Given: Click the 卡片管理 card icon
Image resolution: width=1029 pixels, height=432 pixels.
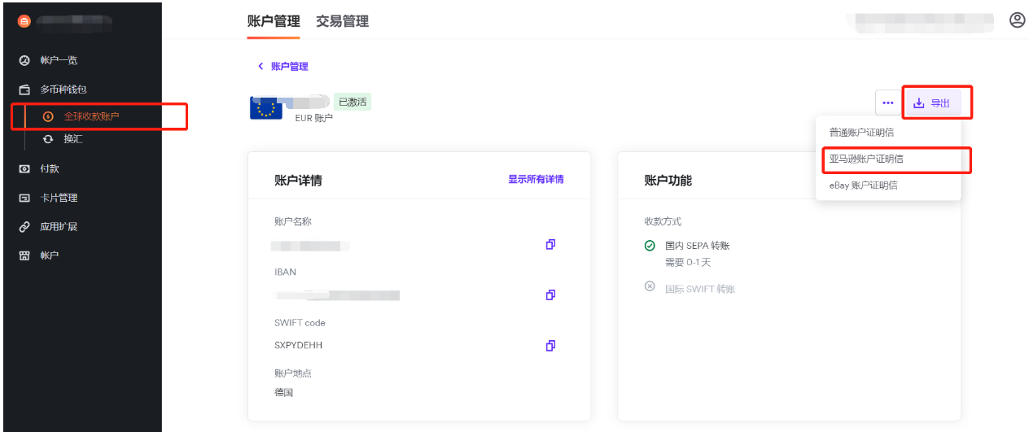Looking at the screenshot, I should coord(24,198).
